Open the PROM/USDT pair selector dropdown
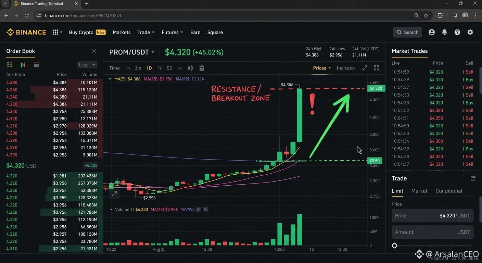Screen dimensions: 482x263 click(x=132, y=52)
